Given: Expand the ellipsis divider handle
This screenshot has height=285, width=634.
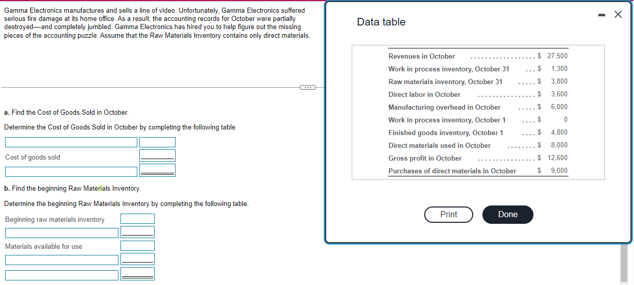Looking at the screenshot, I should (x=307, y=88).
